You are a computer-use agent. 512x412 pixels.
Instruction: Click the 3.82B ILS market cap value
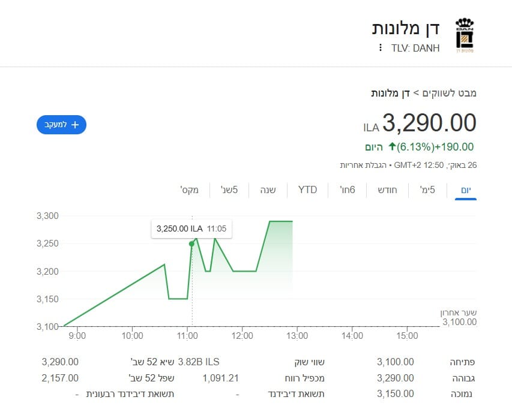[x=198, y=362]
